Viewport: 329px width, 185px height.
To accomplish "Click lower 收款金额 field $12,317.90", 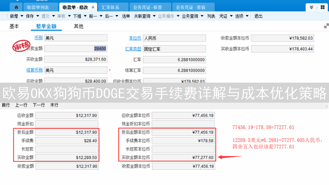I will (x=67, y=166).
